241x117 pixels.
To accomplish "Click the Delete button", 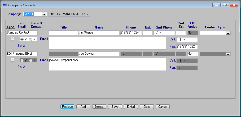I will (x=99, y=107).
